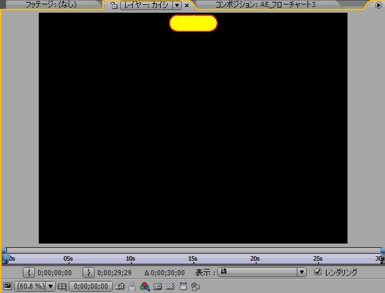
Task: Click the show last snapshot person icon
Action: (132, 287)
